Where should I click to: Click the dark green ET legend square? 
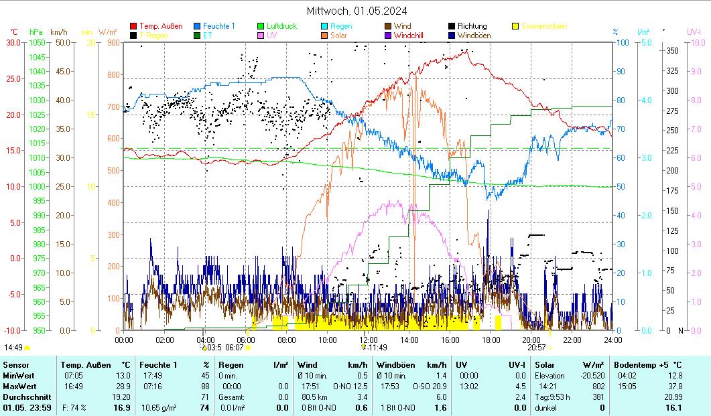[x=197, y=36]
